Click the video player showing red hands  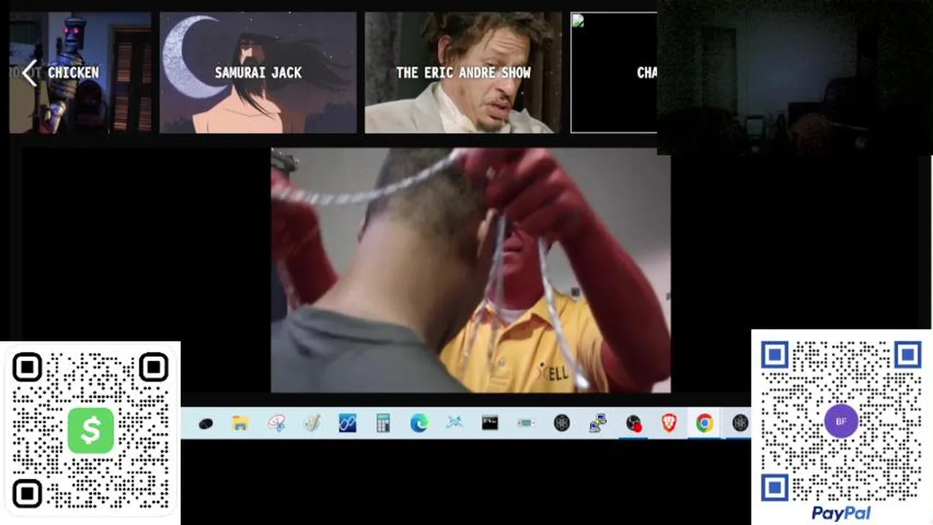tap(471, 271)
